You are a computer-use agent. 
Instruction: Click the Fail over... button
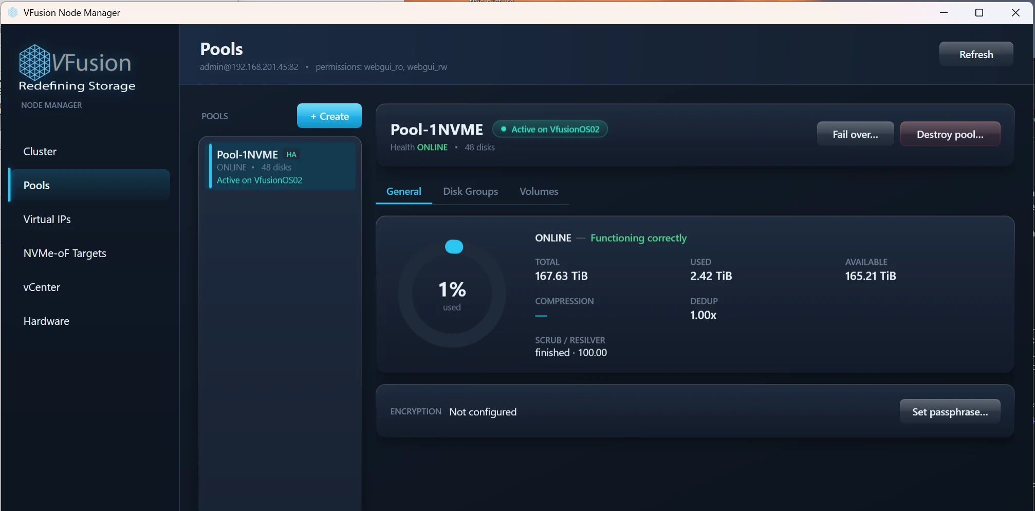[x=855, y=134]
